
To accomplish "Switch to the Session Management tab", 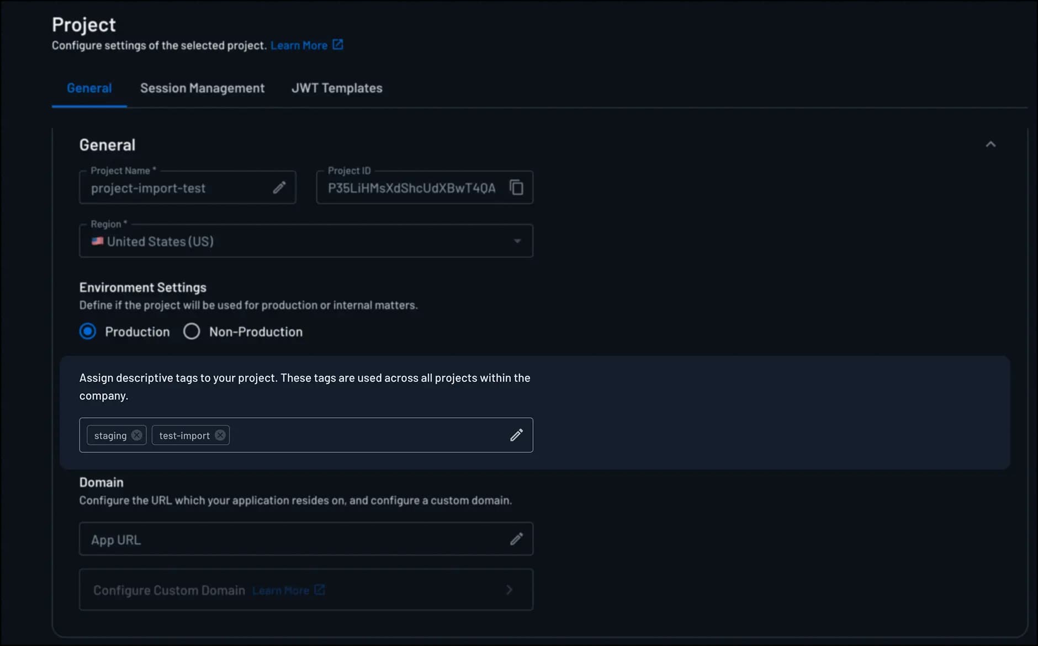I will [202, 88].
